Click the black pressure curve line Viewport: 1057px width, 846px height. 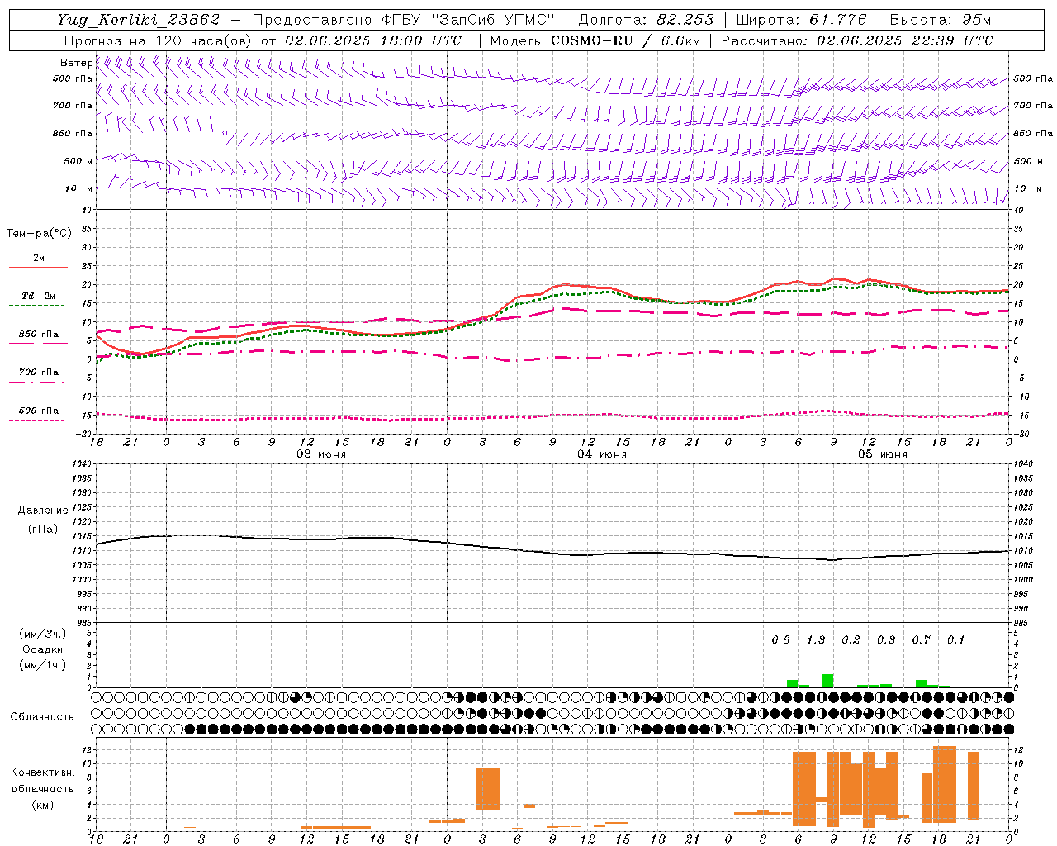552,552
